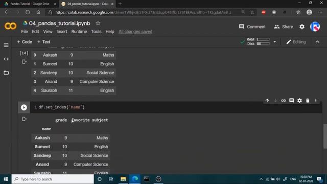Go back in the browser
This screenshot has width=327, height=184.
click(7, 12)
